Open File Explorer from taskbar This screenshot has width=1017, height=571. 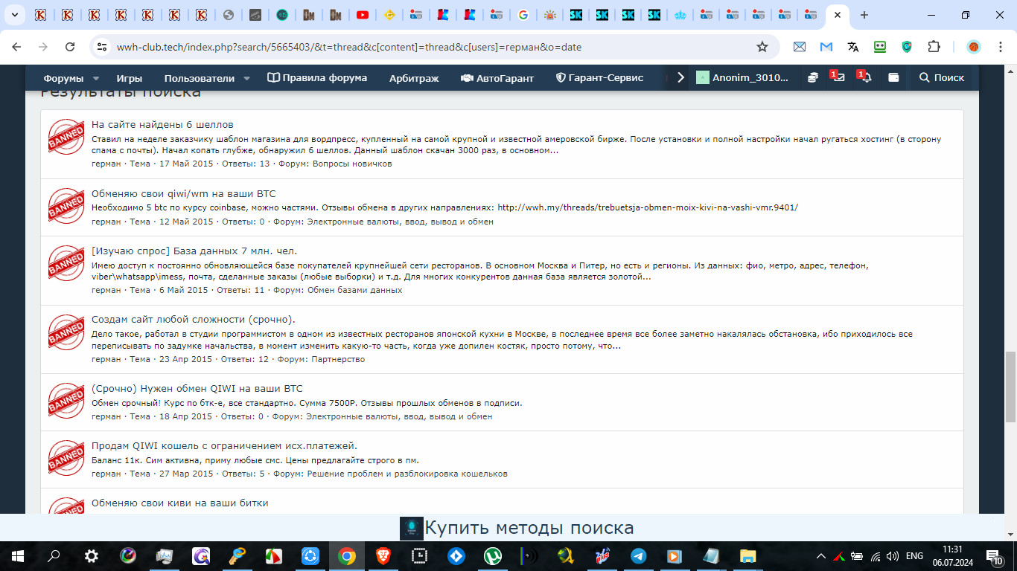(x=747, y=555)
